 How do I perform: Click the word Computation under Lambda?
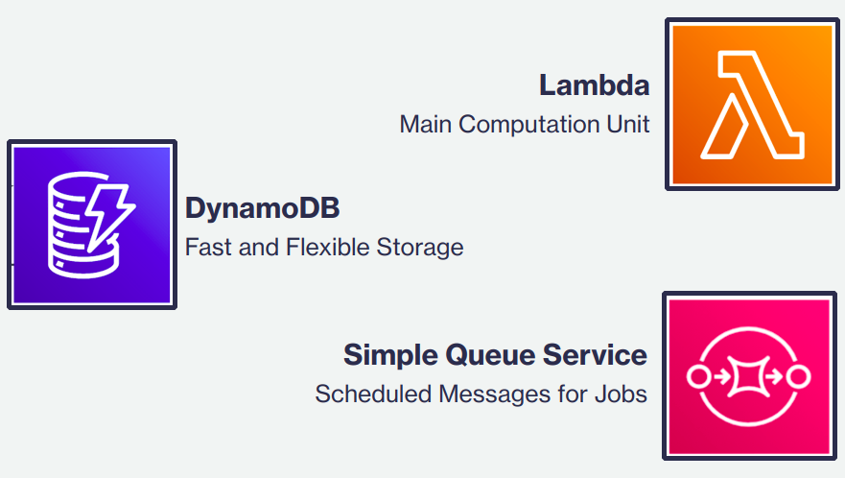[x=528, y=125]
